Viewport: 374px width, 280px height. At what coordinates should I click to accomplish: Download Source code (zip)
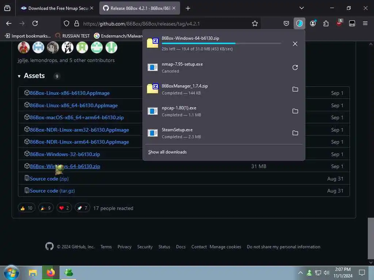[49, 179]
